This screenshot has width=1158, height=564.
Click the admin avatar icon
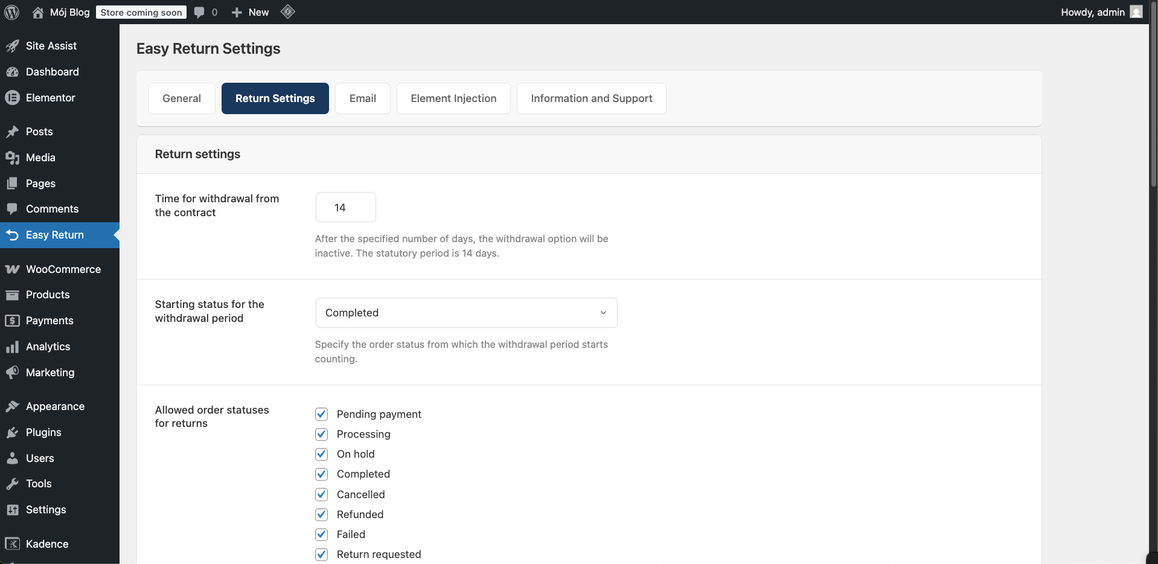(x=1136, y=12)
